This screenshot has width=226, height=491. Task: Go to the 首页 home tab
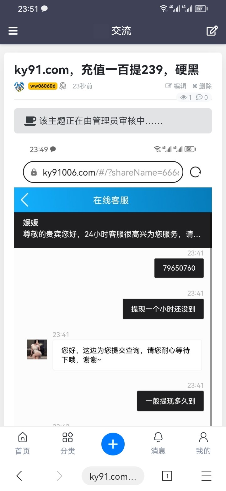(x=23, y=443)
